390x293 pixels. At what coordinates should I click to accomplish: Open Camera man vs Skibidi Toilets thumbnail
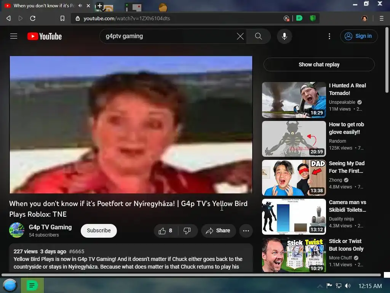click(294, 217)
